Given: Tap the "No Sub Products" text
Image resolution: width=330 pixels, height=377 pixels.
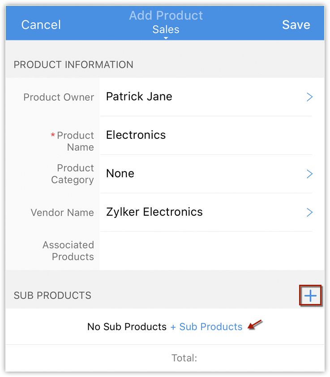Looking at the screenshot, I should [127, 327].
